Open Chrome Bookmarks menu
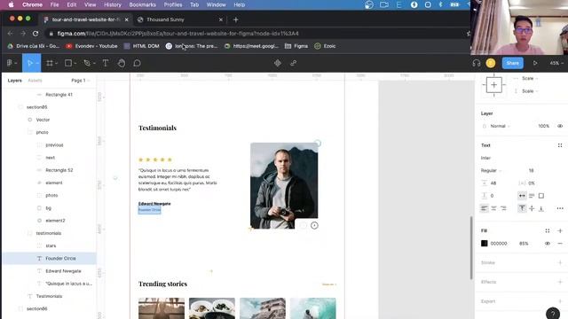The image size is (568, 319). click(142, 4)
